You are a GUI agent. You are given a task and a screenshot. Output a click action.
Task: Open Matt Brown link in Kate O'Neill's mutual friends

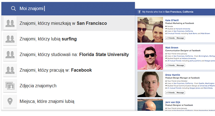[x=206, y=33]
